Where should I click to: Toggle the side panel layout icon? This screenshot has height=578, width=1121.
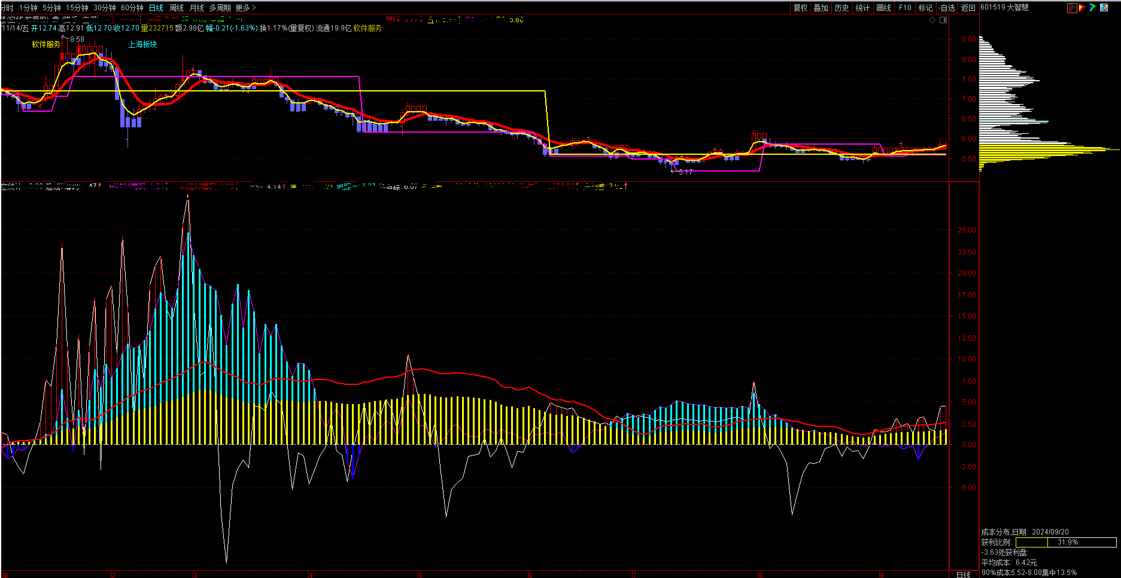(943, 20)
